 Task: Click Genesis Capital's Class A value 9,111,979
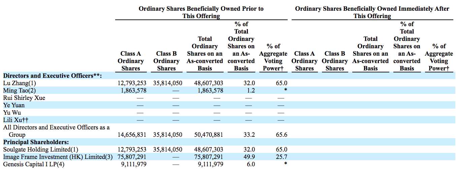[134, 164]
